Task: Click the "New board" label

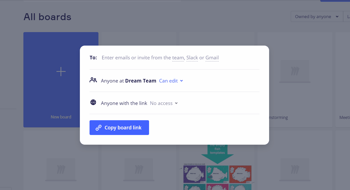Action: tap(61, 117)
